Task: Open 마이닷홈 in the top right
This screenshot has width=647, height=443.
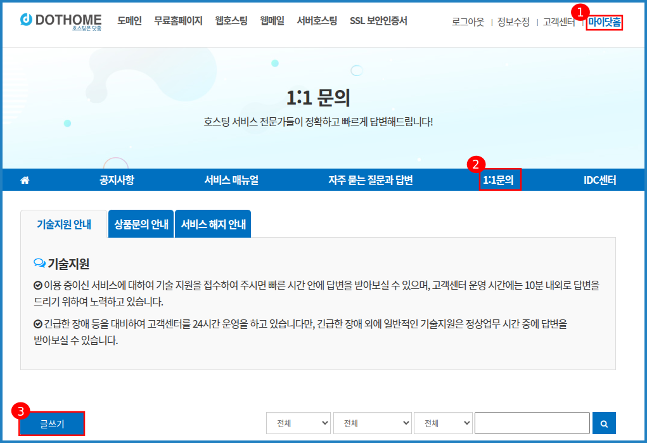Action: (604, 22)
